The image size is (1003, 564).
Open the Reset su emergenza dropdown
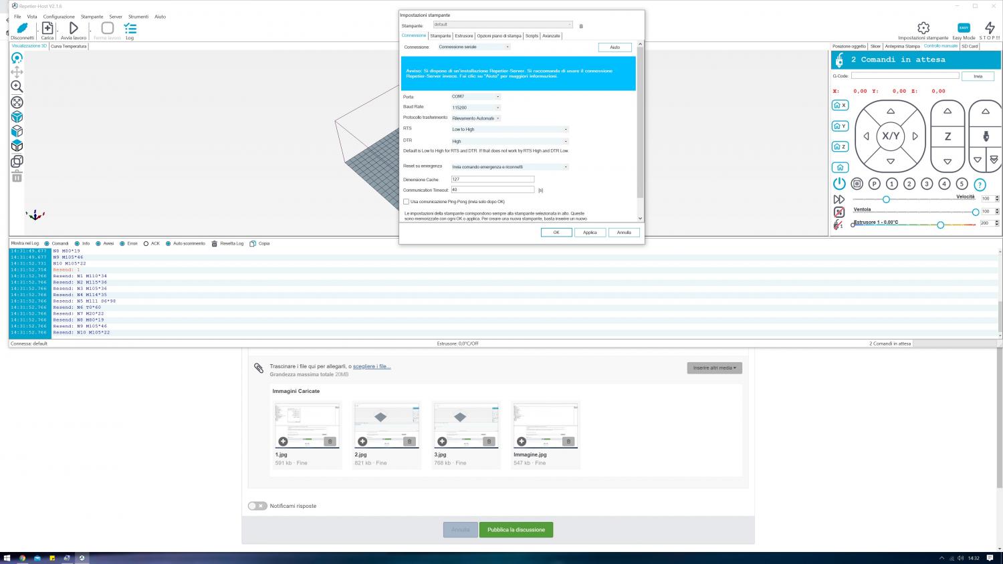510,167
